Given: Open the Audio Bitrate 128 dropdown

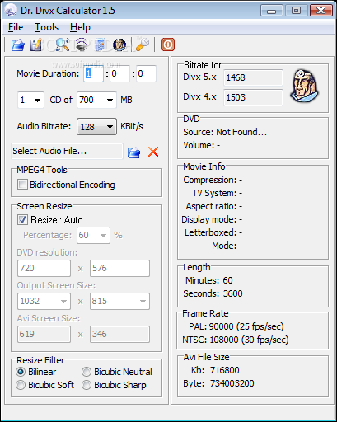Looking at the screenshot, I should (x=96, y=127).
